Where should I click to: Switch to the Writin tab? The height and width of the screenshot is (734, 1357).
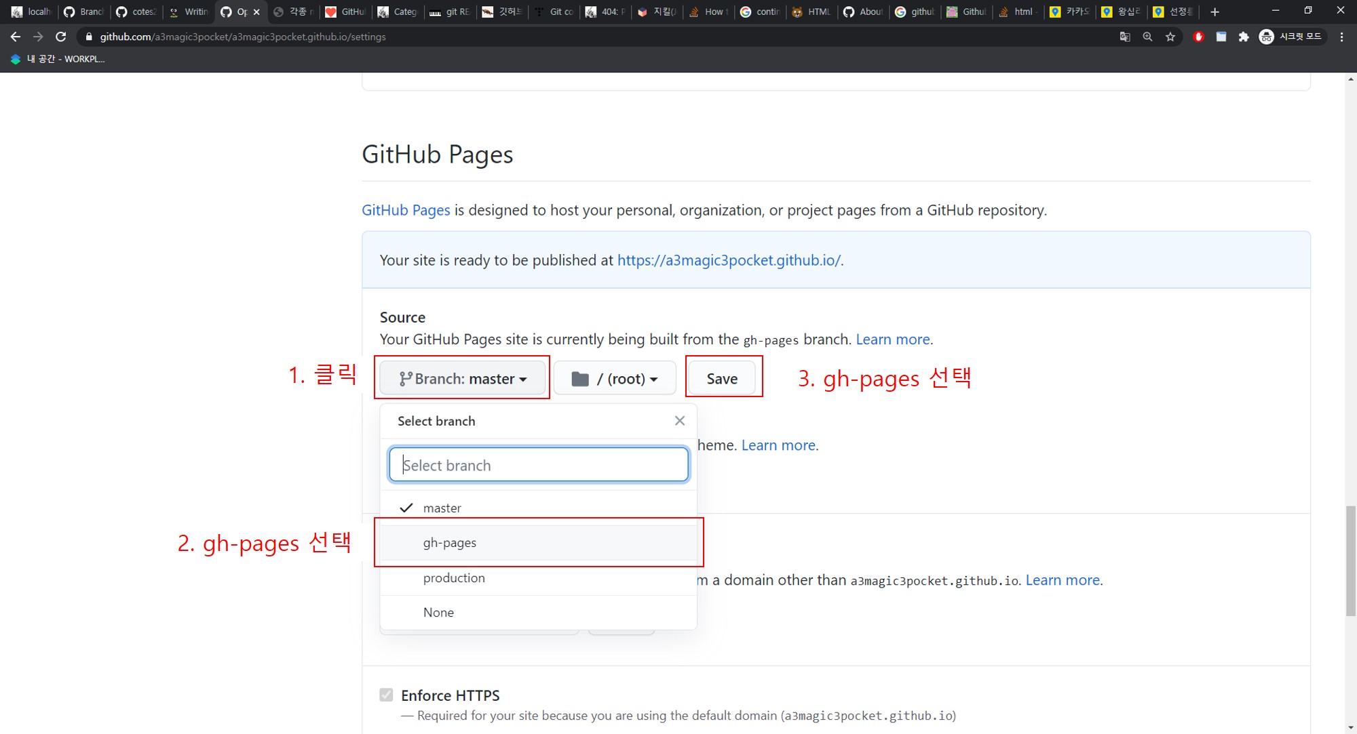pos(189,12)
